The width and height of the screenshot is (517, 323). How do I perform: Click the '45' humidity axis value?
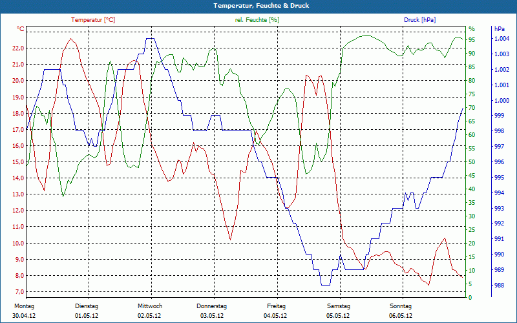472,175
